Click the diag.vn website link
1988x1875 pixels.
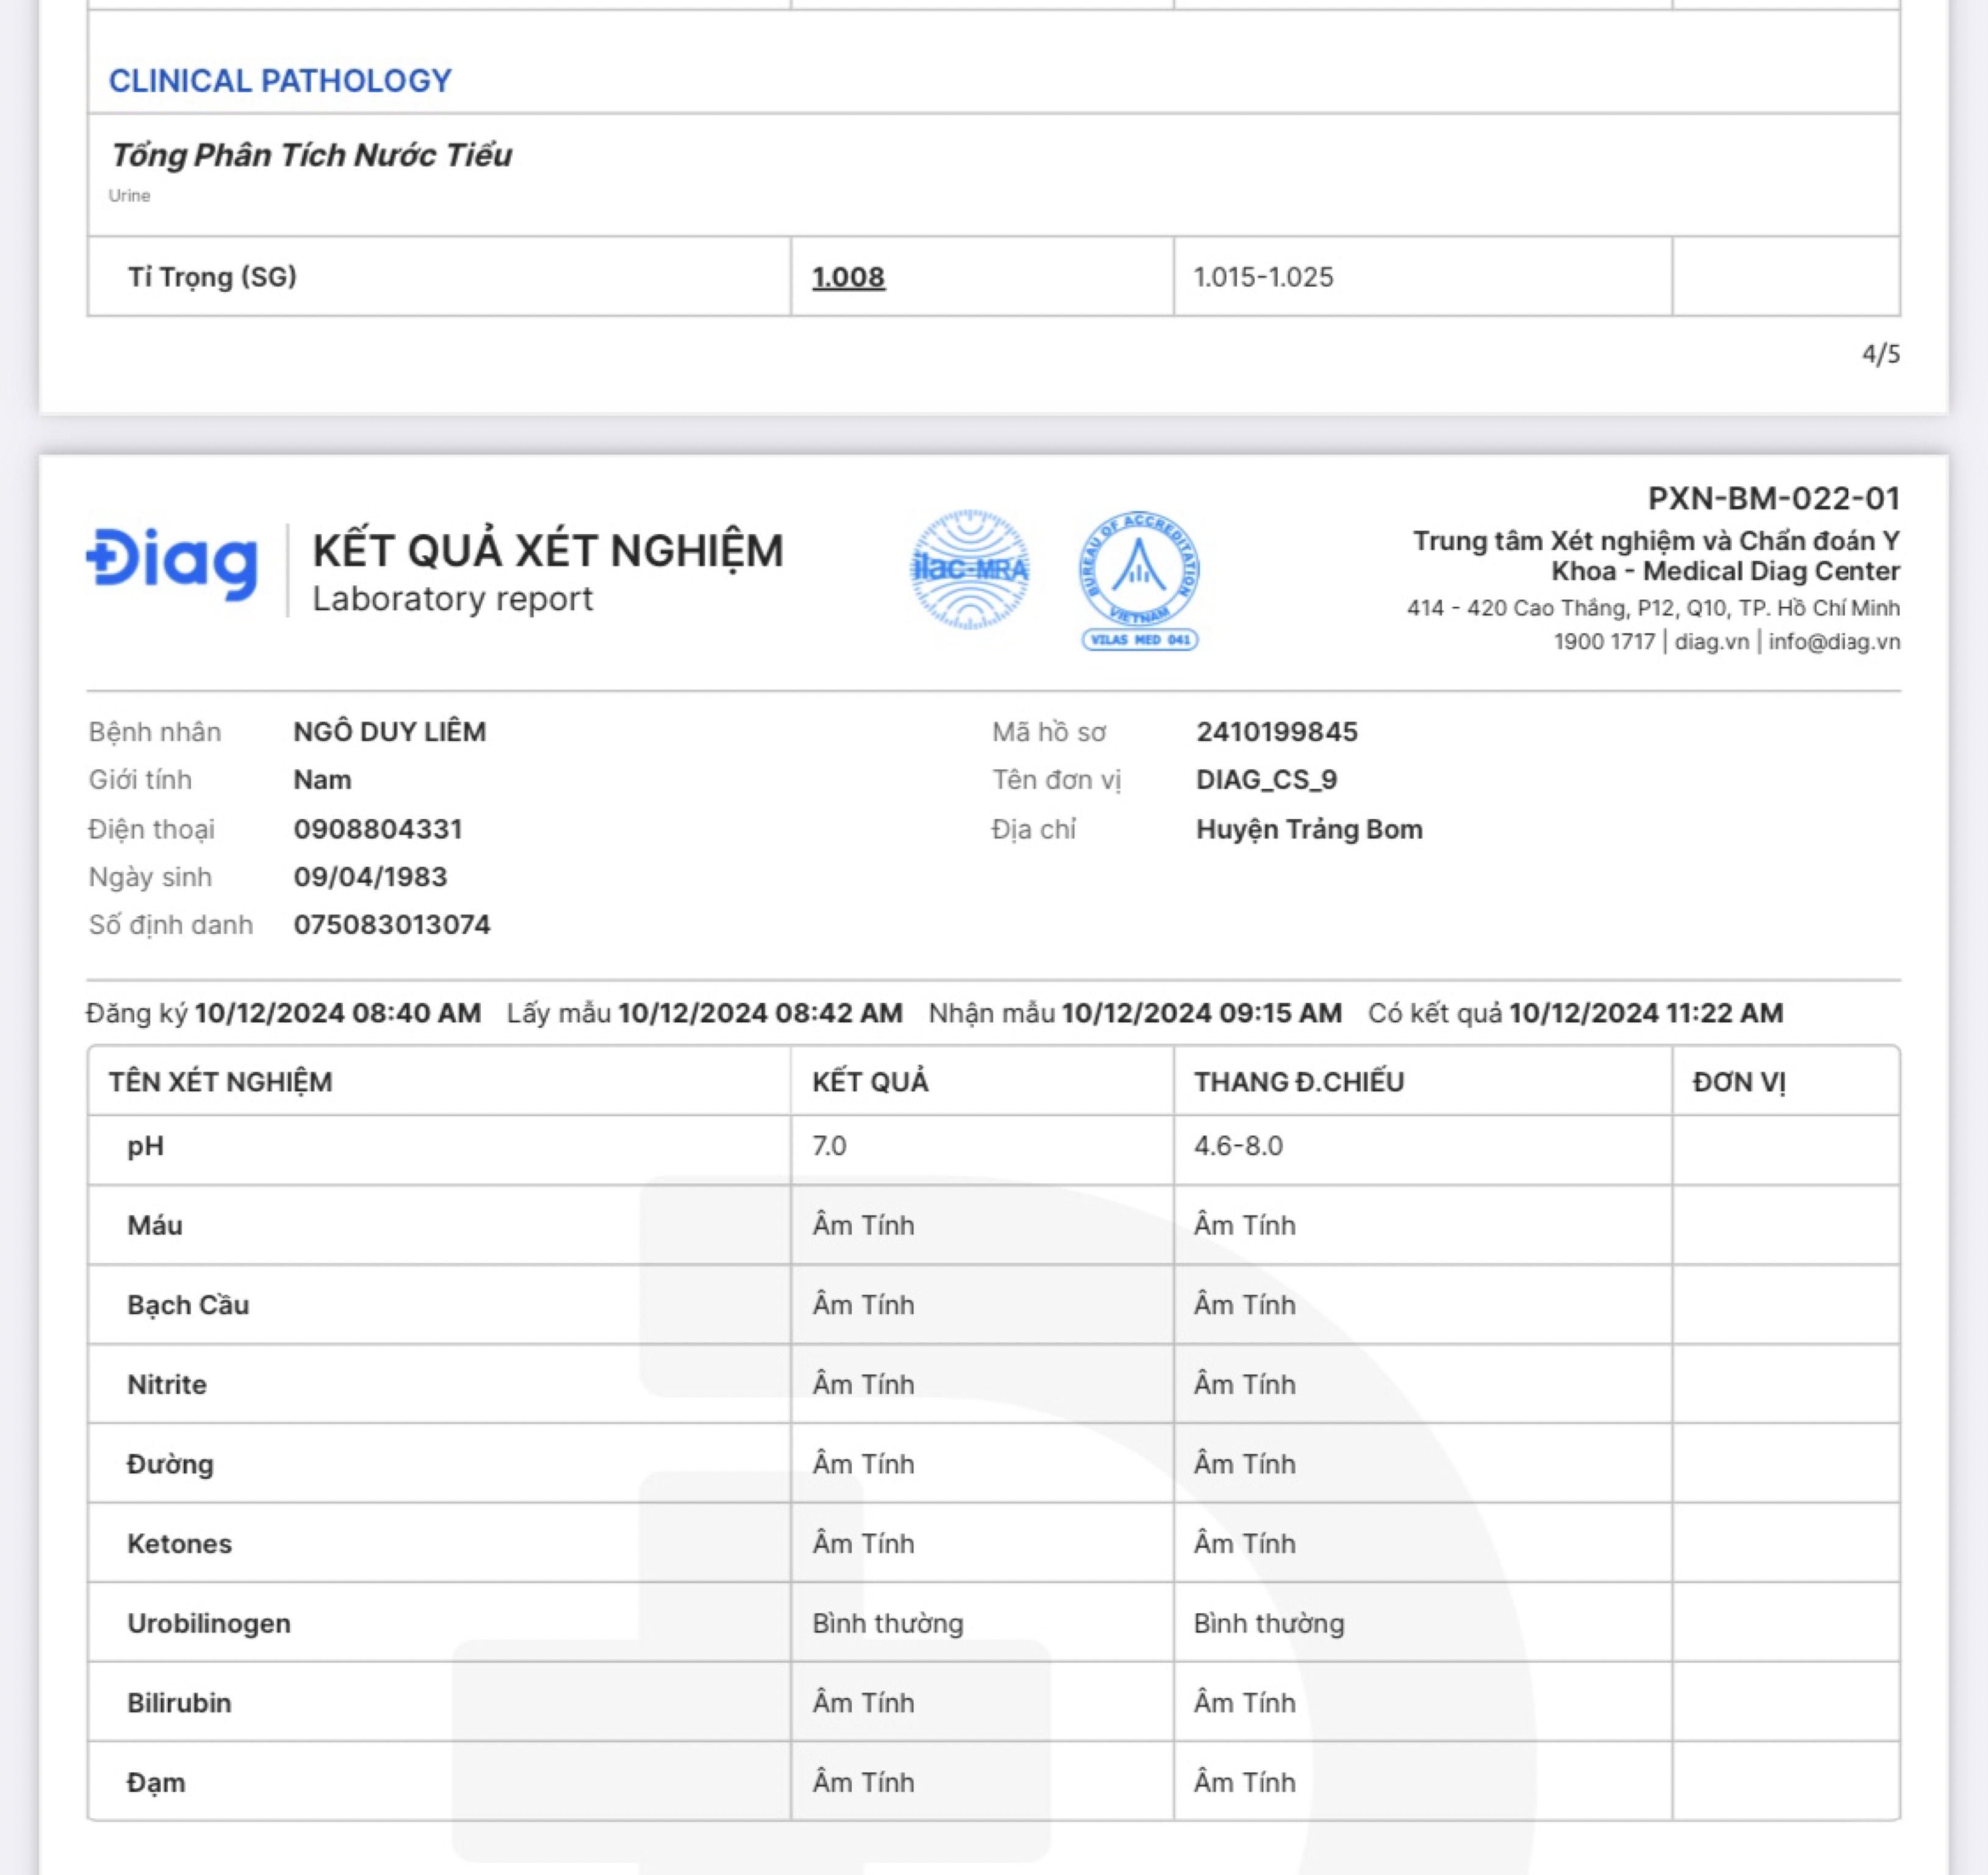[1711, 642]
